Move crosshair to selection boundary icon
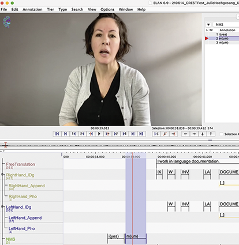This screenshot has width=239, height=245. (173, 134)
